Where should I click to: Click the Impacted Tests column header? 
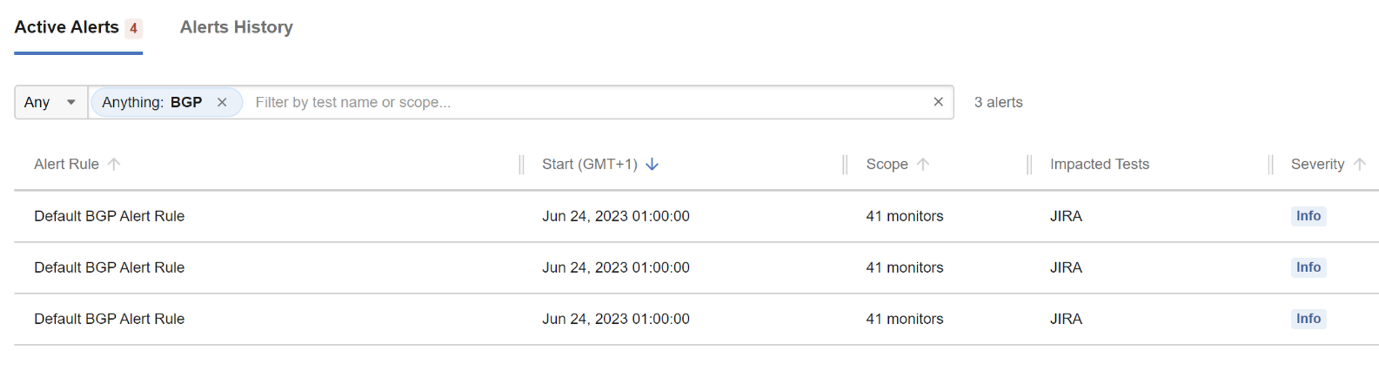pos(1100,164)
